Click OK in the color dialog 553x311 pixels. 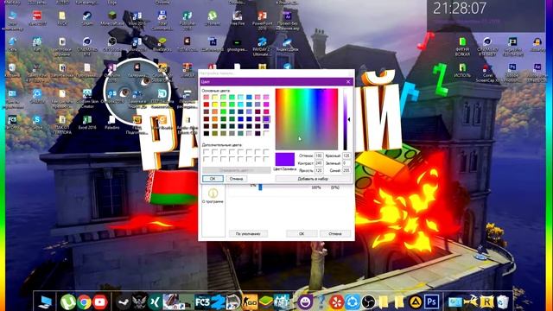pos(213,179)
